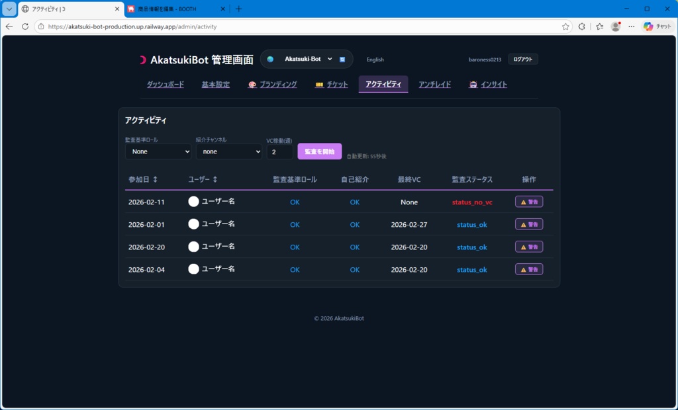Screen dimensions: 678x410
Task: Click the VC稼働(週) number input field
Action: [279, 151]
